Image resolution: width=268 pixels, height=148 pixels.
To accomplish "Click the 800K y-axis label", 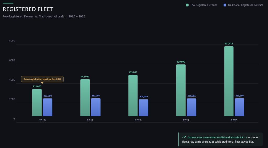I will click(x=12, y=41).
